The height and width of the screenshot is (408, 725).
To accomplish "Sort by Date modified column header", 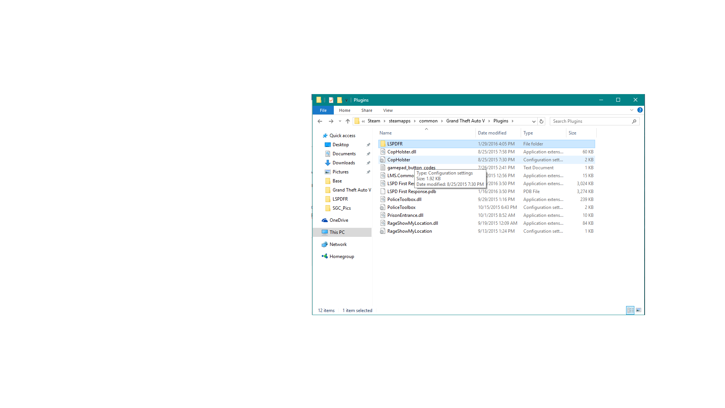I will pyautogui.click(x=492, y=133).
